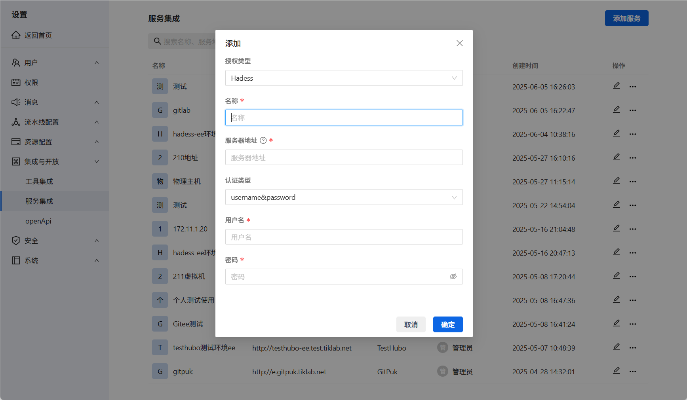Image resolution: width=687 pixels, height=400 pixels.
Task: Edit the 物理主机 service row
Action: click(x=617, y=181)
